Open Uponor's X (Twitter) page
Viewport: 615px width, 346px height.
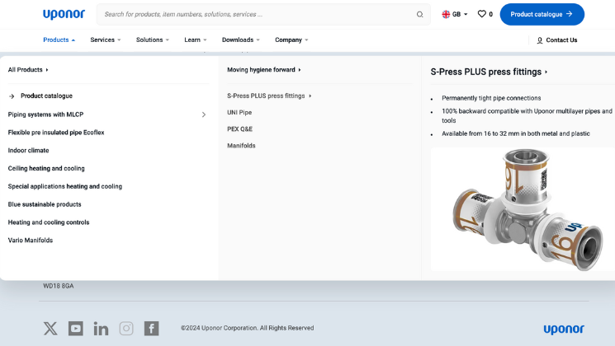[x=50, y=328]
